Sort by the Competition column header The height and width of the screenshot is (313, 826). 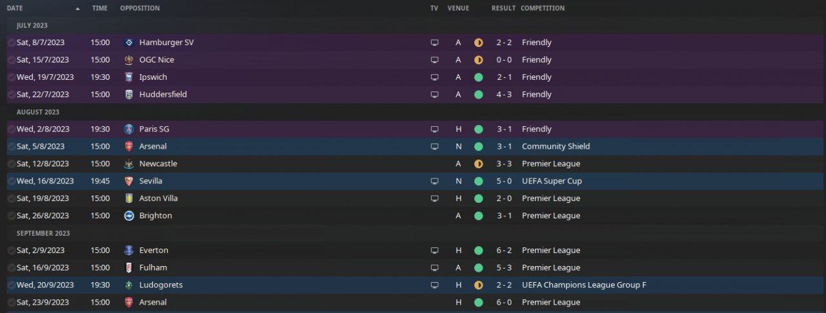click(543, 8)
